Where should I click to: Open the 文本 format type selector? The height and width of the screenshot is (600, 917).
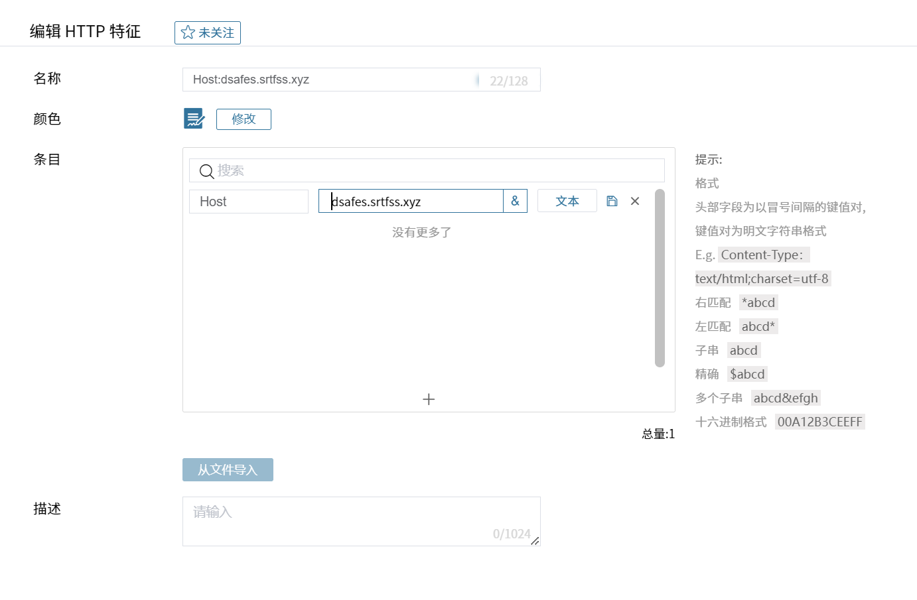tap(567, 201)
